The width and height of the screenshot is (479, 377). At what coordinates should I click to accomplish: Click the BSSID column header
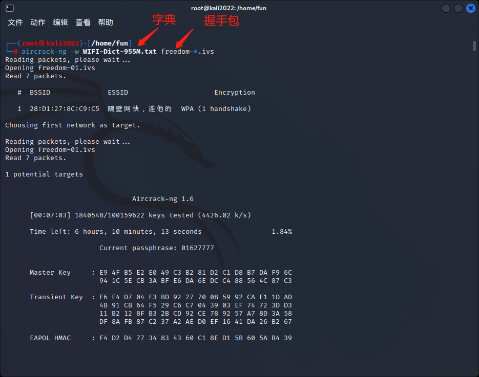40,93
